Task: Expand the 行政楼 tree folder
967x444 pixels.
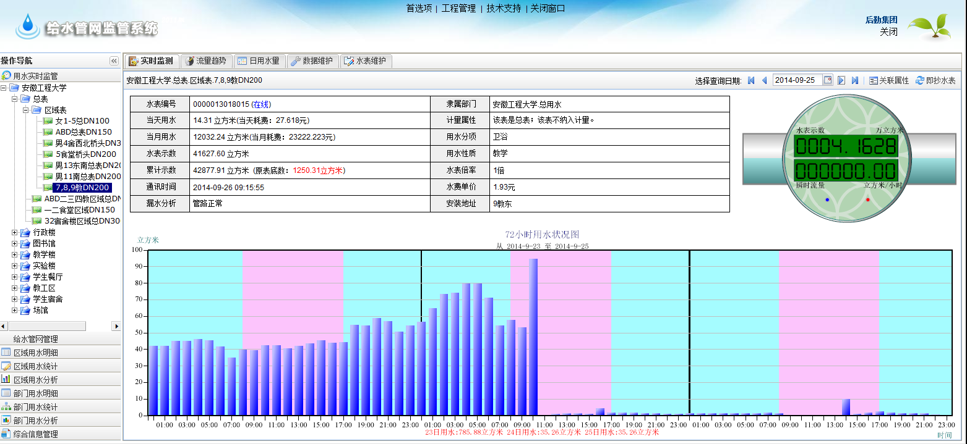Action: tap(15, 233)
